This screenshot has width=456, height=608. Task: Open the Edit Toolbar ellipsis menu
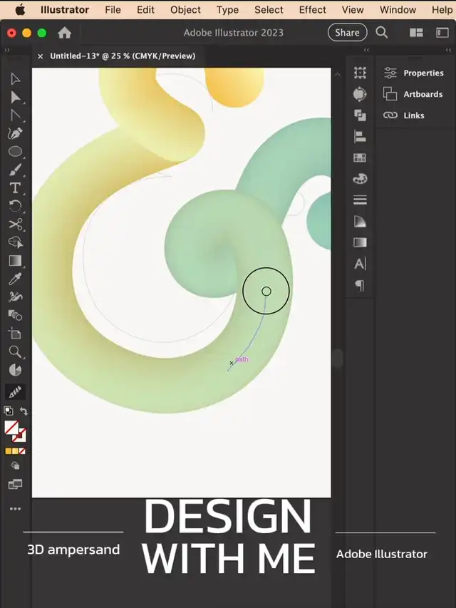click(15, 509)
